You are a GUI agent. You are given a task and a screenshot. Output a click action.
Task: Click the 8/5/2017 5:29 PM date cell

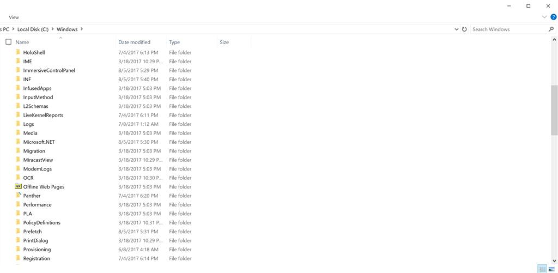tap(138, 70)
